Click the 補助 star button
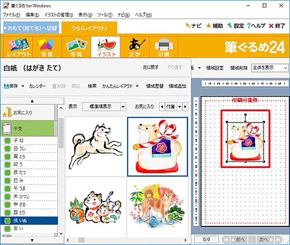The height and width of the screenshot is (245, 290). (215, 25)
